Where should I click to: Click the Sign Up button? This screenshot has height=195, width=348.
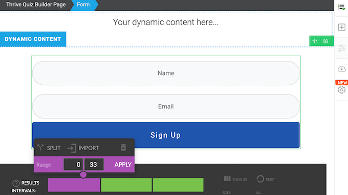pyautogui.click(x=166, y=135)
